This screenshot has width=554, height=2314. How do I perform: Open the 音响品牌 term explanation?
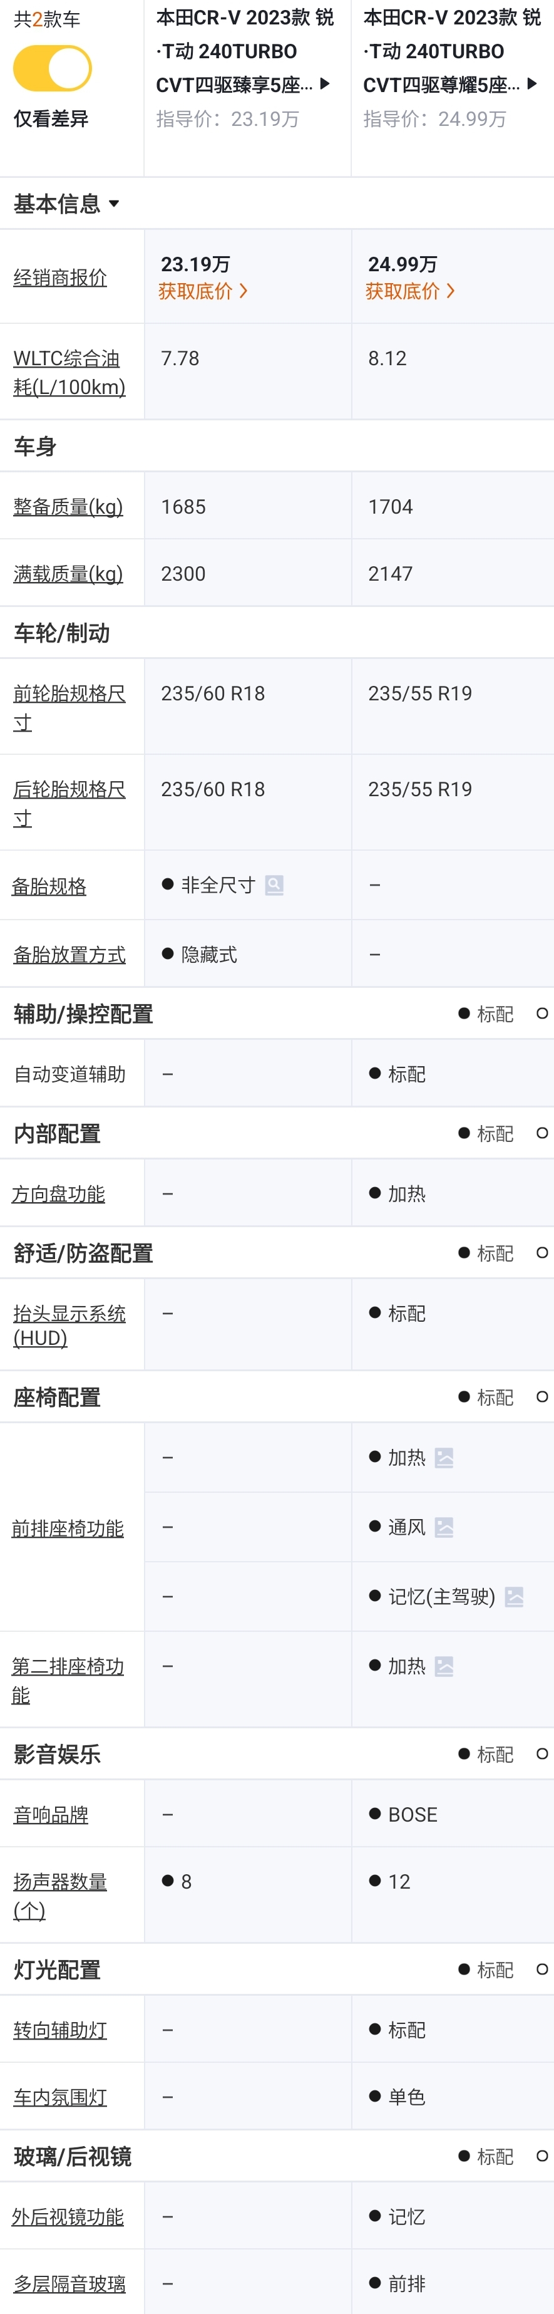click(51, 1813)
